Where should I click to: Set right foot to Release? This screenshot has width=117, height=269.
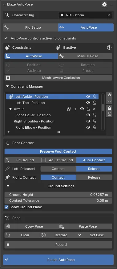tap(94, 177)
